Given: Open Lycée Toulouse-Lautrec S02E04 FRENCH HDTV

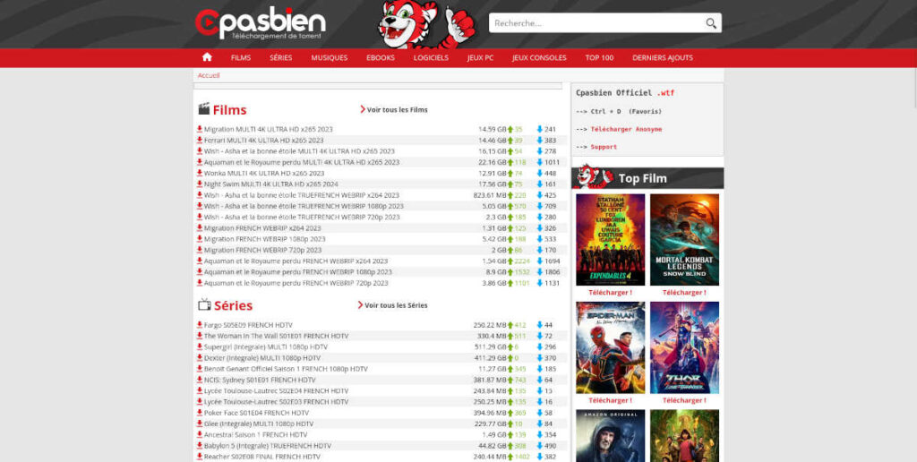Looking at the screenshot, I should [276, 390].
